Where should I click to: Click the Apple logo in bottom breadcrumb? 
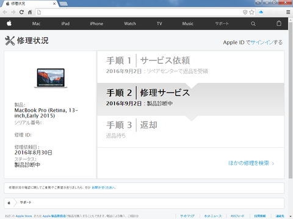[9, 203]
